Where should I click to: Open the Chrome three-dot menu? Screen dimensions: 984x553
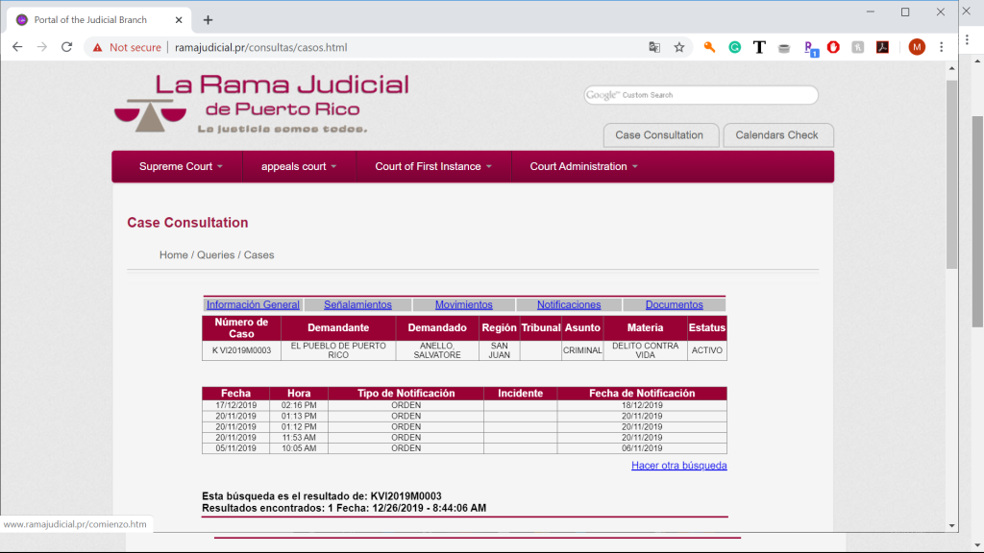click(x=942, y=47)
